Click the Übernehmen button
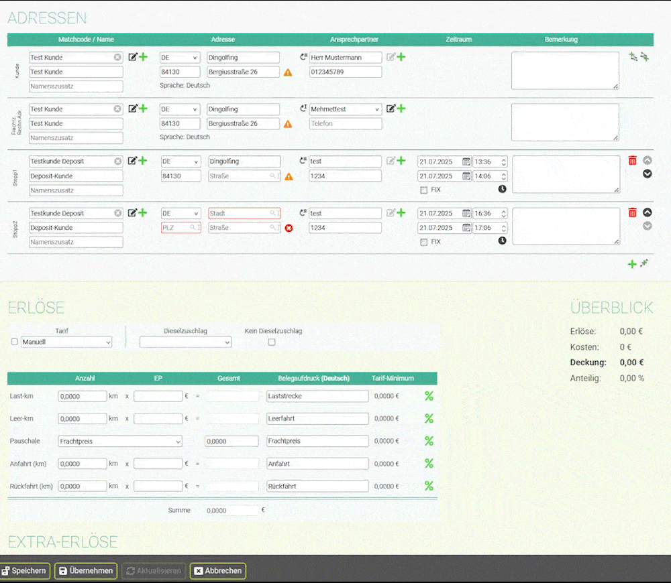 (x=86, y=571)
